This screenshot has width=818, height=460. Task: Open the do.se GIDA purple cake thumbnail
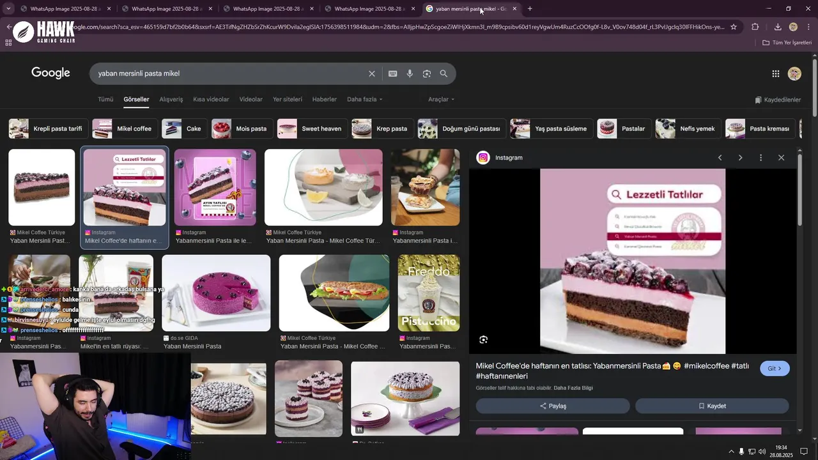216,293
